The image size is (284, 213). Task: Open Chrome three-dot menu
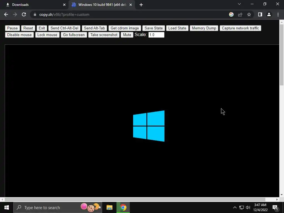point(278,14)
